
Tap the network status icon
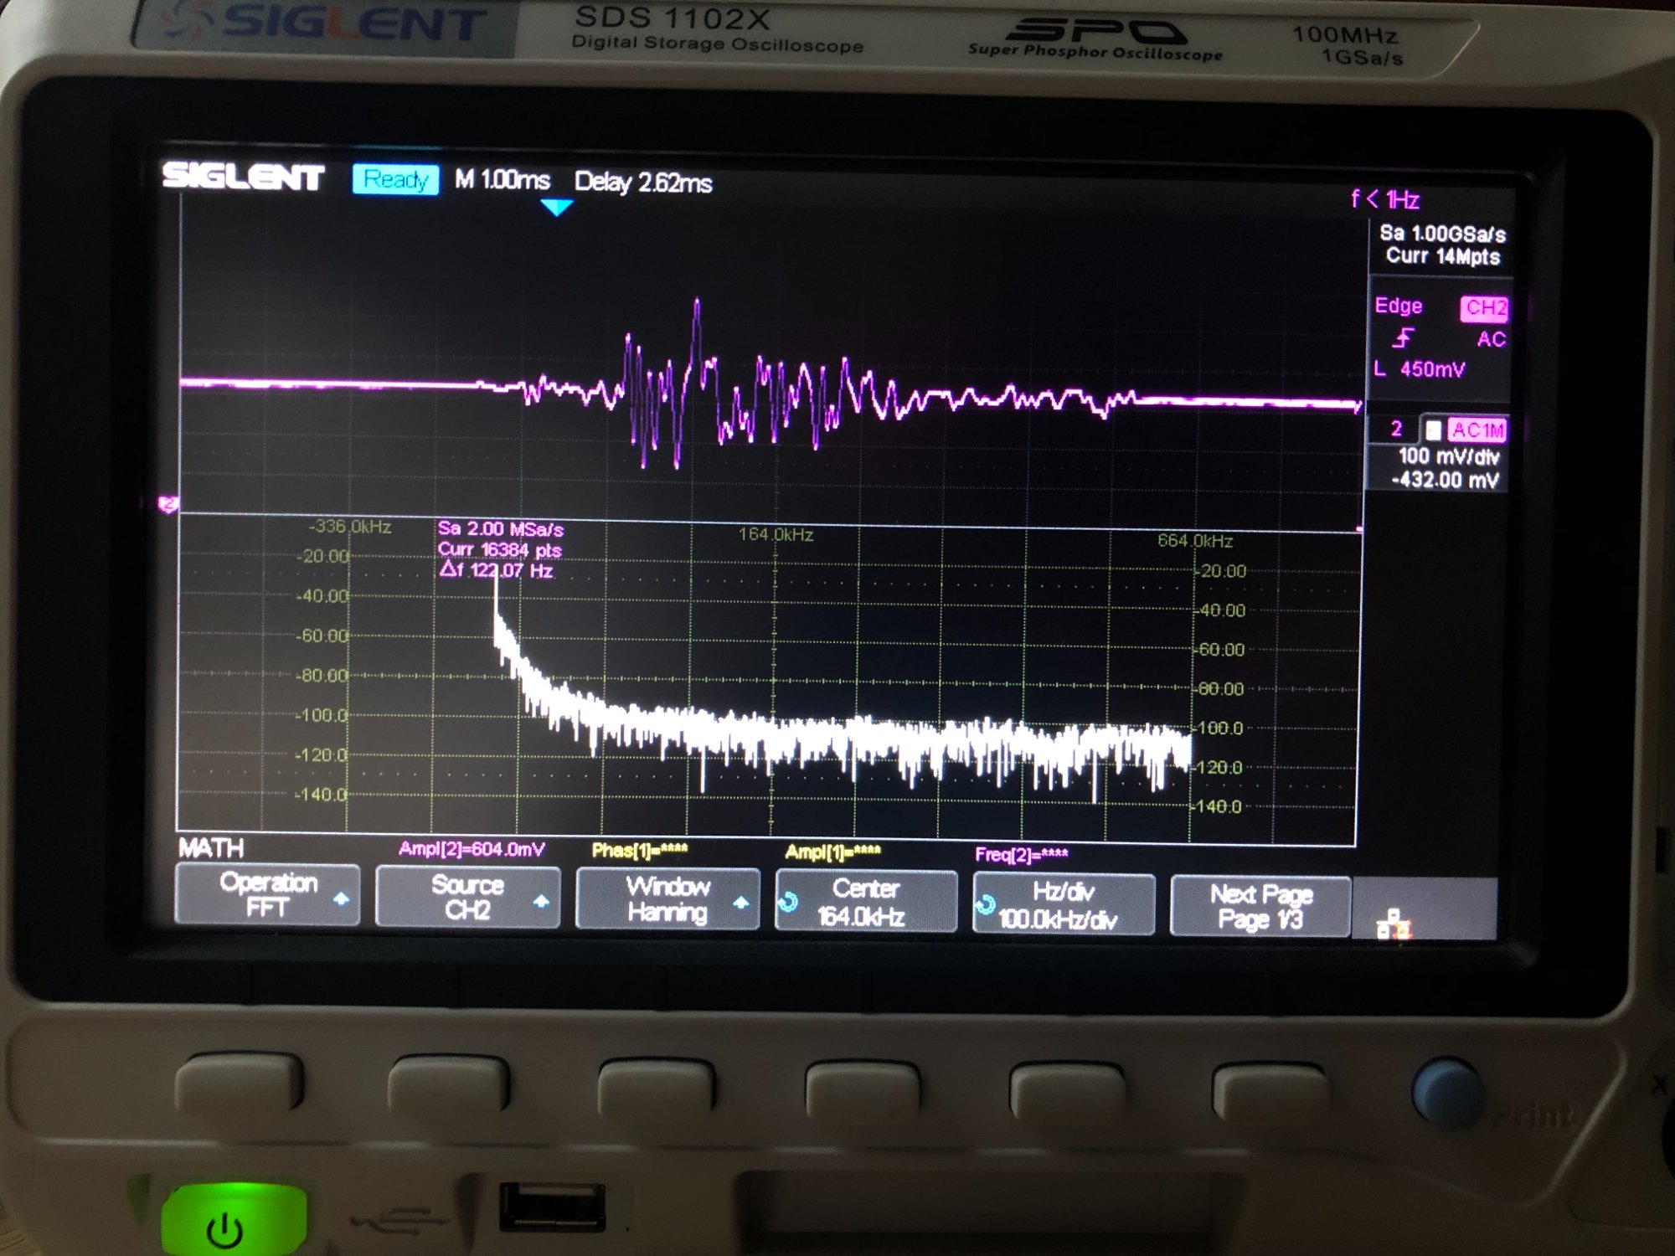coord(1393,924)
